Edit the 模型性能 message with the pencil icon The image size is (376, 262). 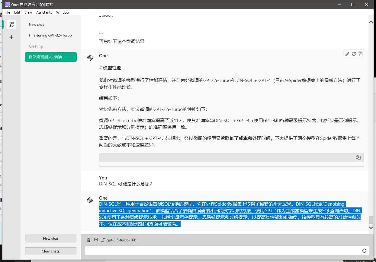pyautogui.click(x=347, y=54)
